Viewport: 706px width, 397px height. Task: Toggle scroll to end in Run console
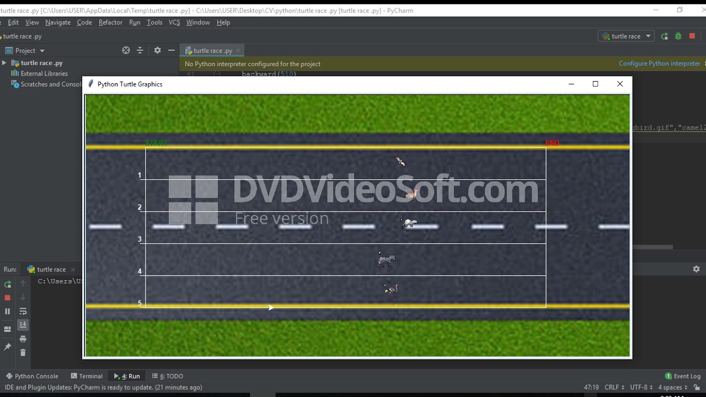(x=23, y=325)
